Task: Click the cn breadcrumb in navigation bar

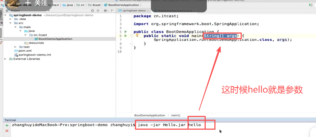Action: [x=81, y=5]
